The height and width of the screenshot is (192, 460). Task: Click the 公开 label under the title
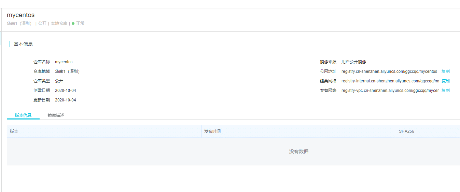tap(42, 23)
